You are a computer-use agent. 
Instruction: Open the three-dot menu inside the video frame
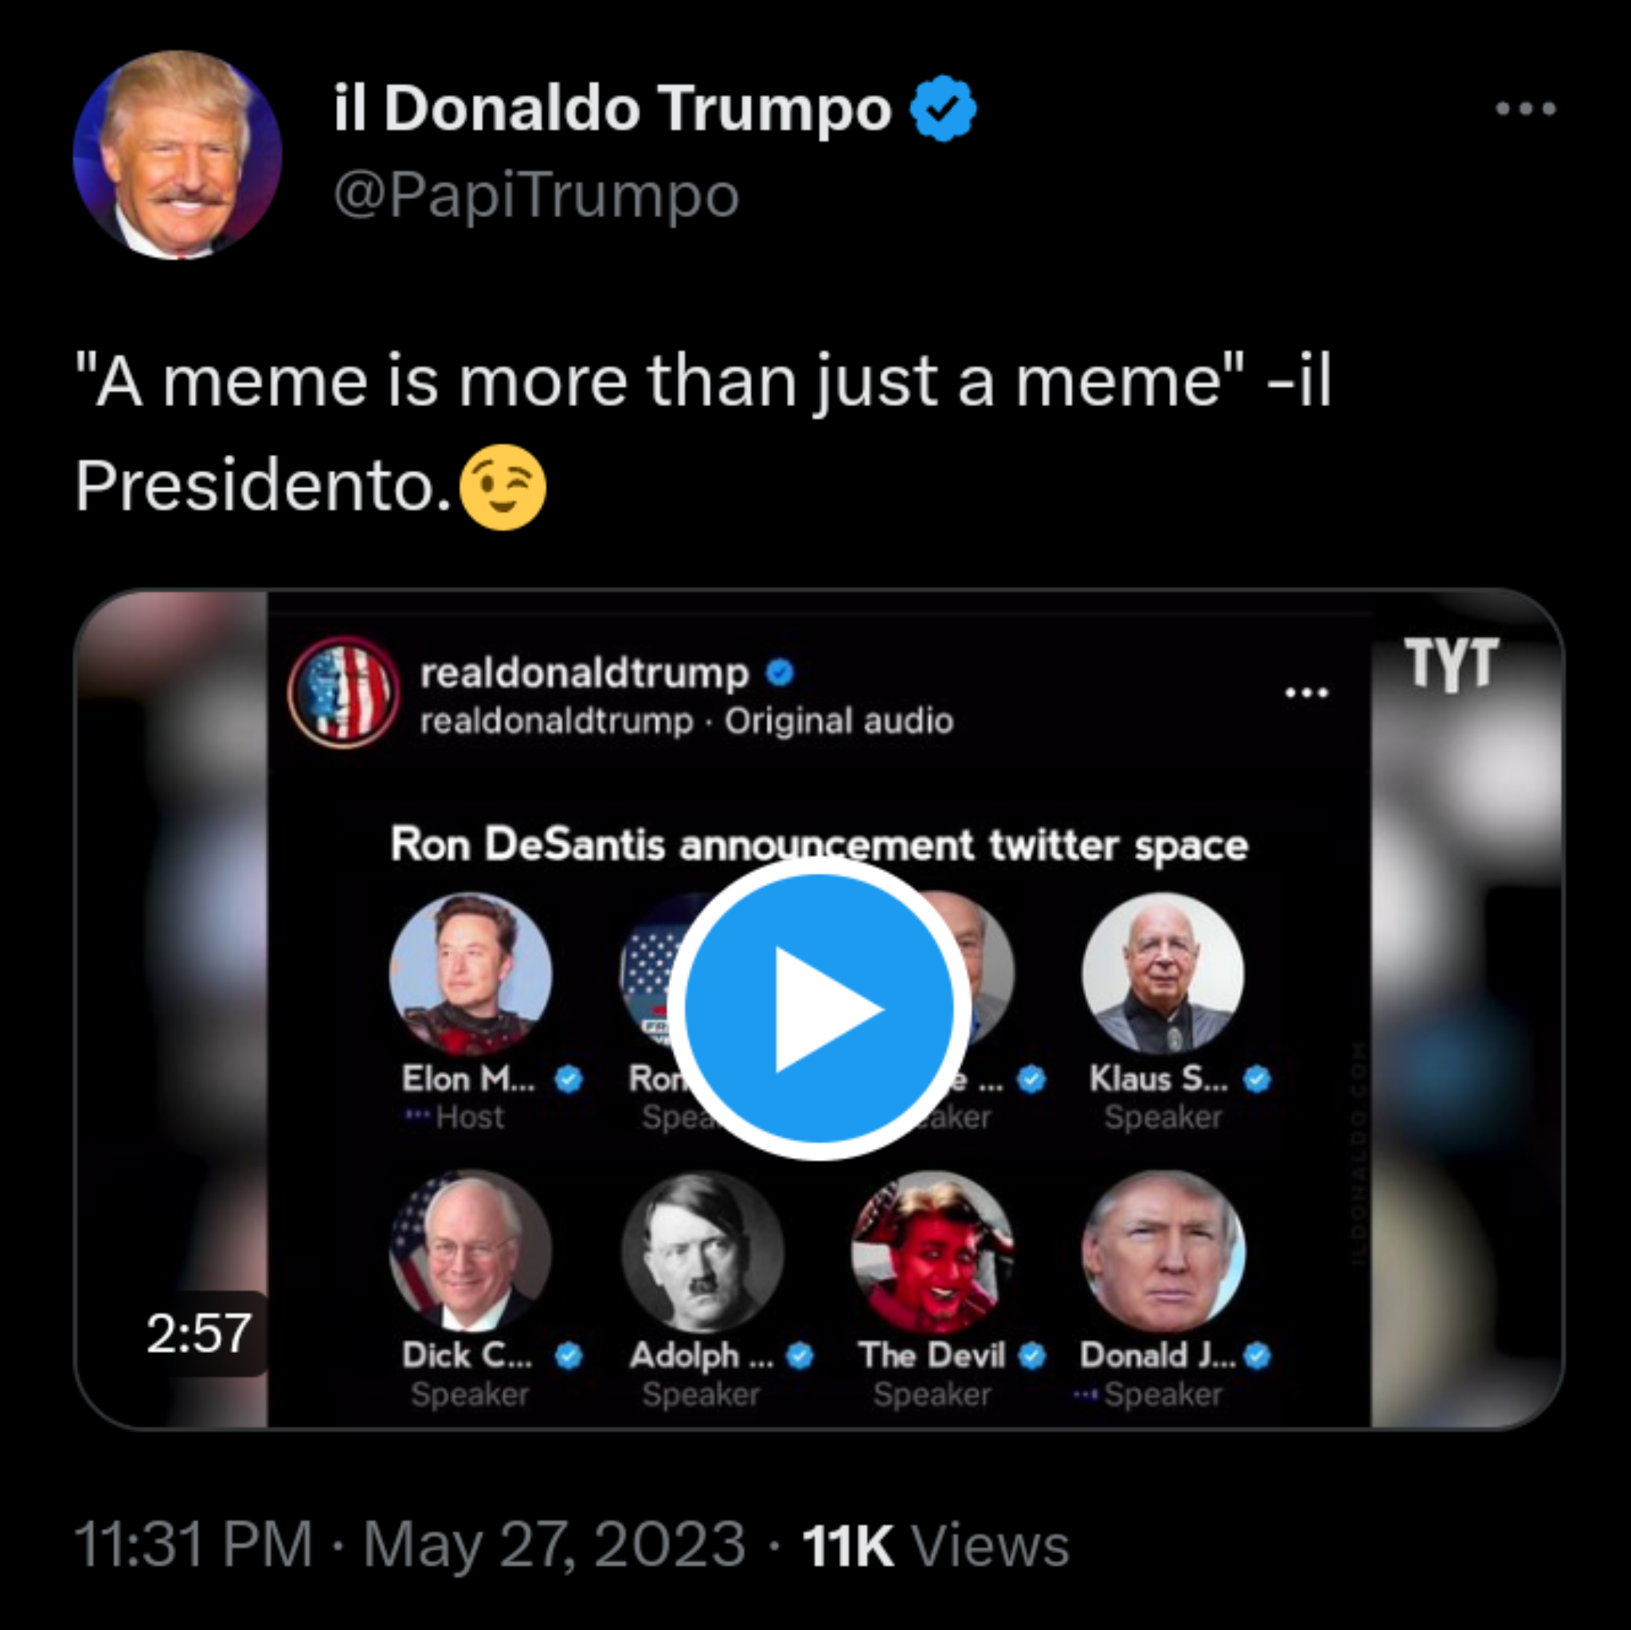(x=1306, y=693)
